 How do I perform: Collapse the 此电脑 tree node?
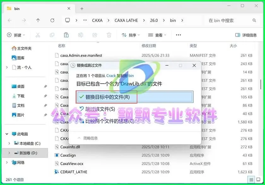point(7,134)
